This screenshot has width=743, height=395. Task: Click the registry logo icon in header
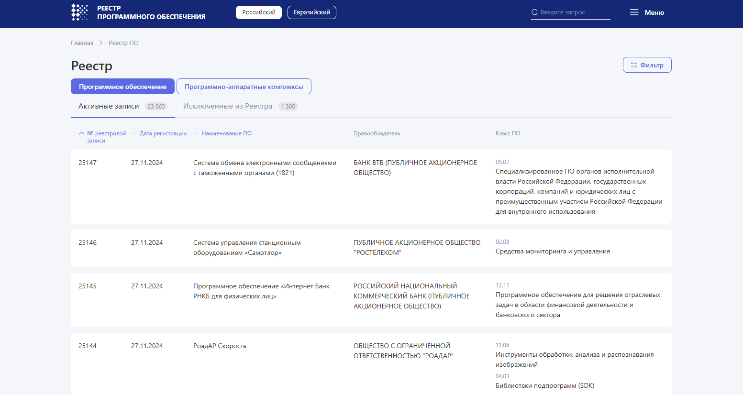79,12
